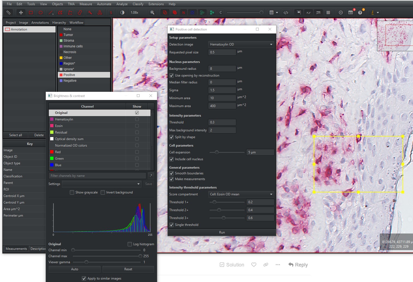Screen dimensions: 413x282
Task: Click Run in Positive cell detection
Action: pyautogui.click(x=222, y=232)
